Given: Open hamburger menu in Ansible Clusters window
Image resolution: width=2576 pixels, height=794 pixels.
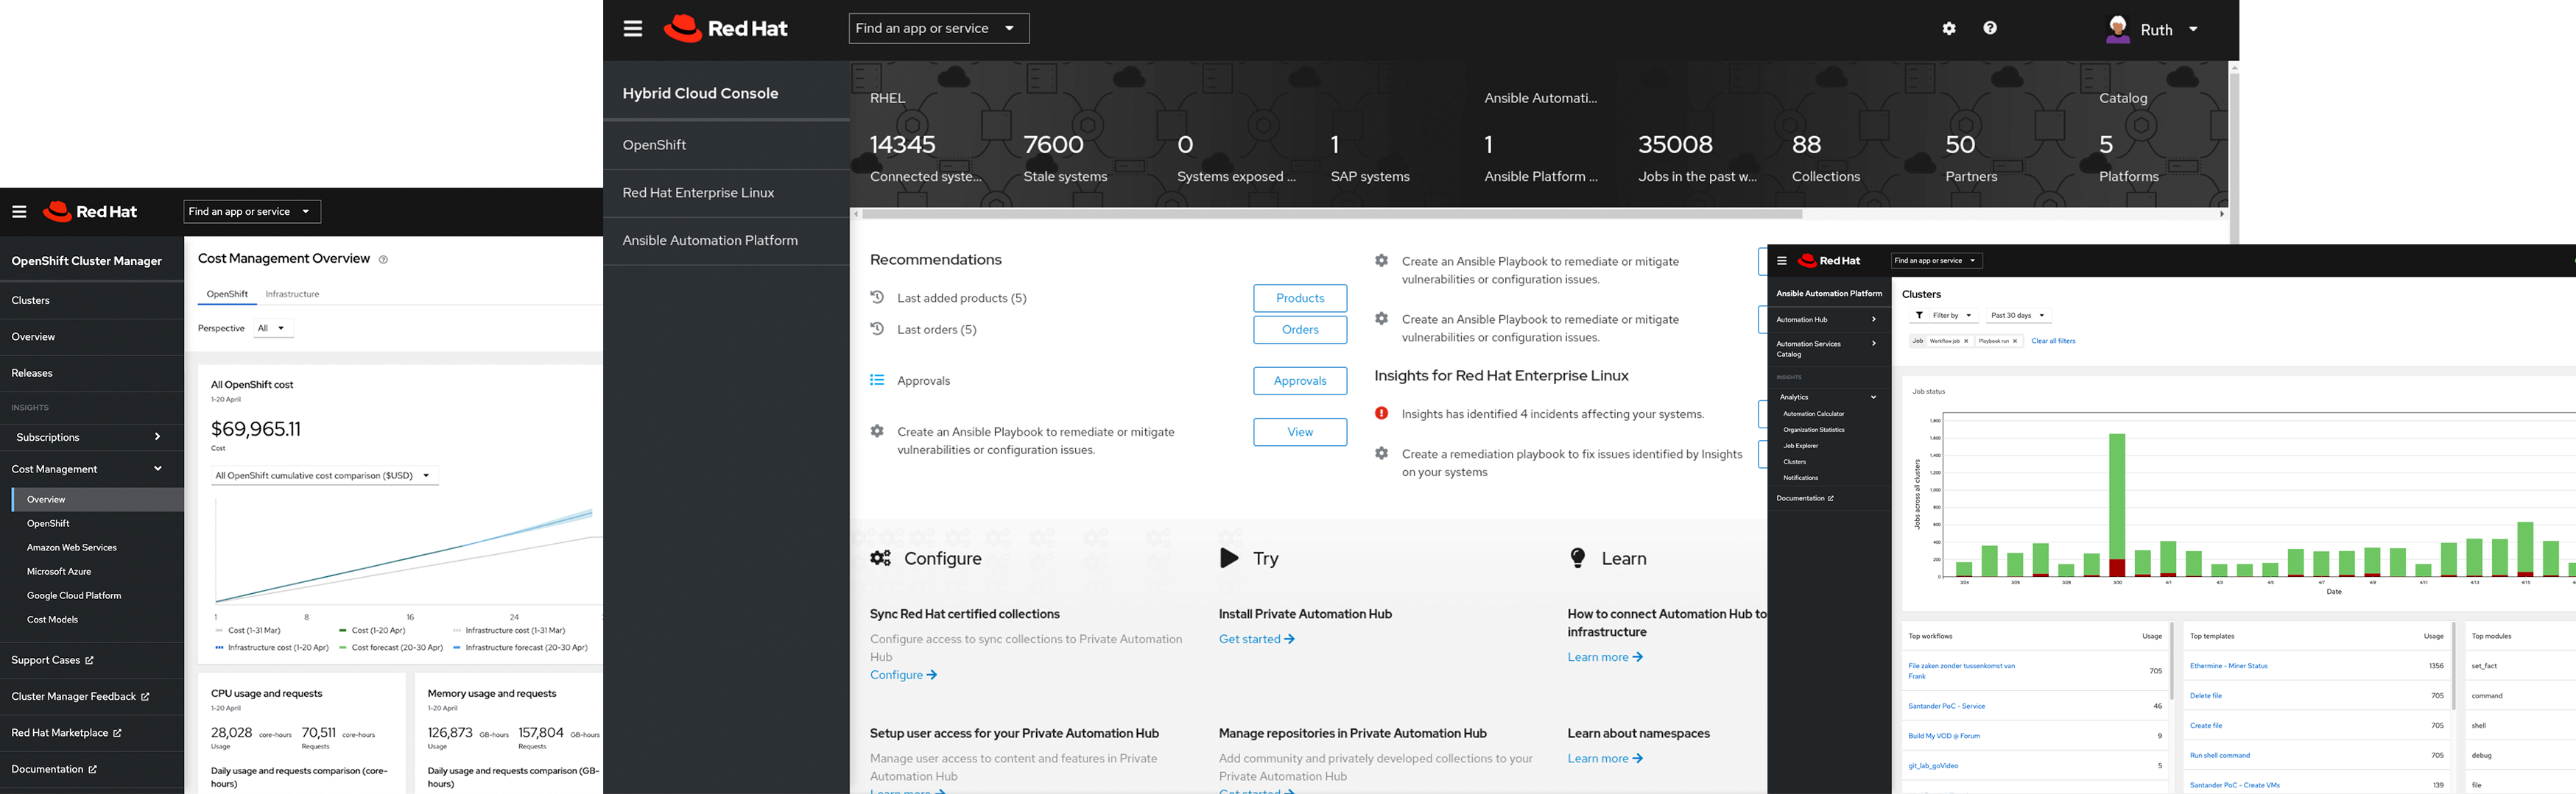Looking at the screenshot, I should (1781, 260).
